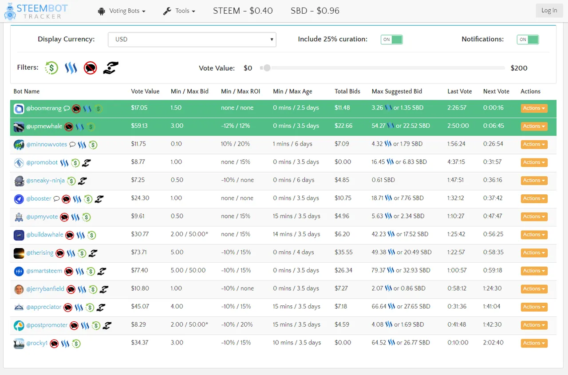Open Actions dropdown for upmewhale
Image resolution: width=568 pixels, height=375 pixels.
point(534,126)
